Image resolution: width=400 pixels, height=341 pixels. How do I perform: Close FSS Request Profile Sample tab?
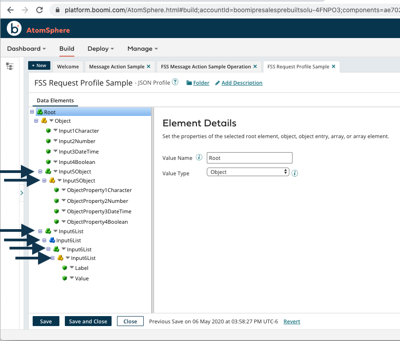coord(333,66)
